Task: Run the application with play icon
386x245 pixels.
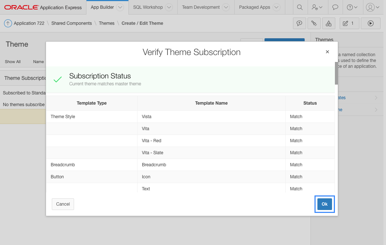Action: point(370,23)
